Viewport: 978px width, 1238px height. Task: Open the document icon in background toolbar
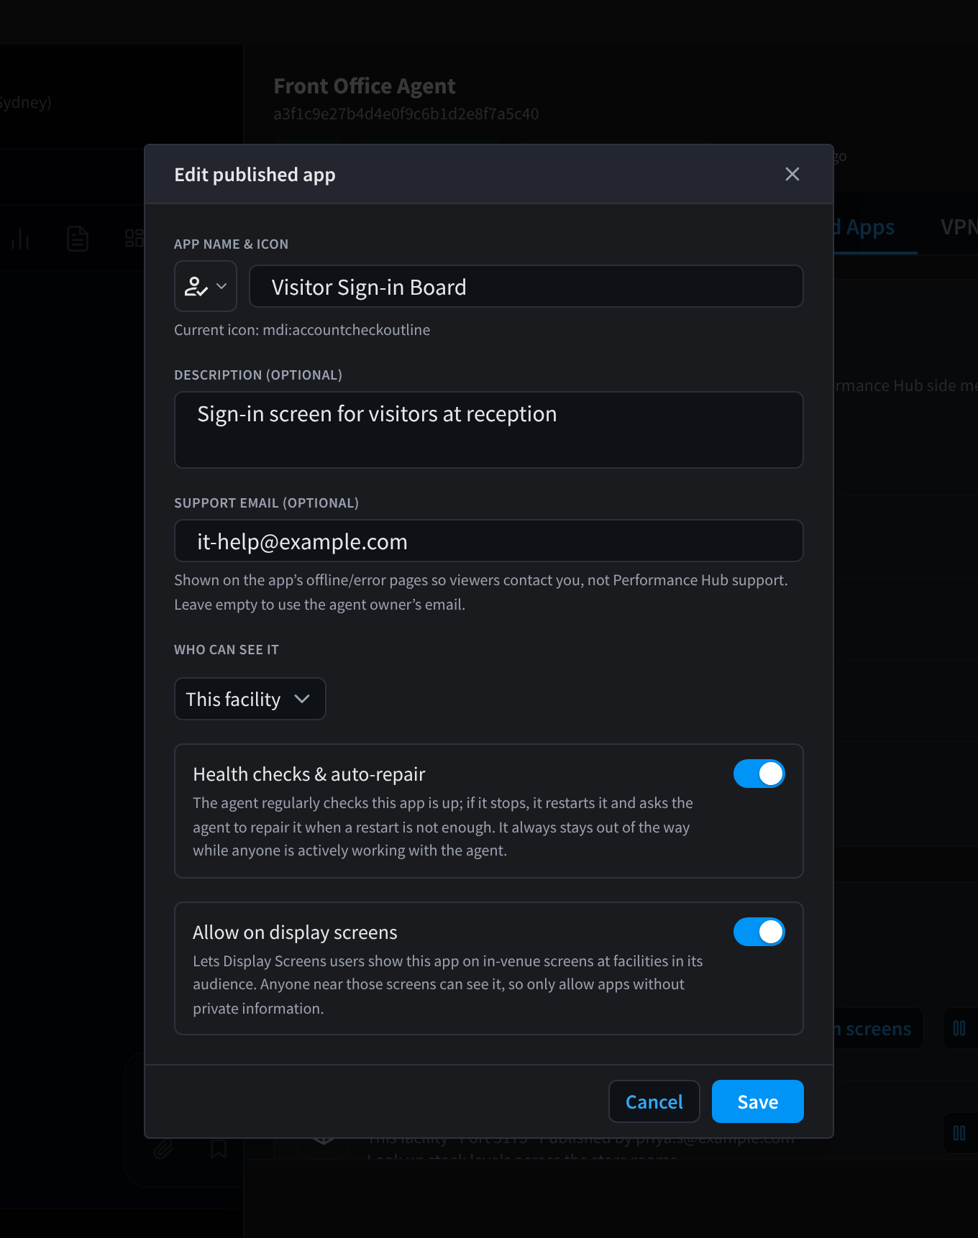tap(77, 239)
